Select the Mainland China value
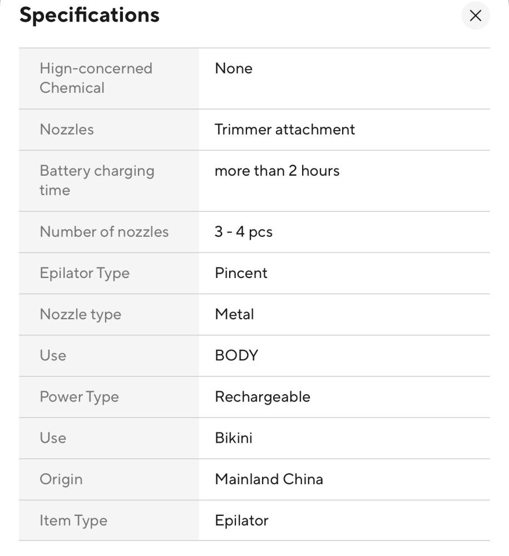The image size is (509, 556). coord(269,479)
